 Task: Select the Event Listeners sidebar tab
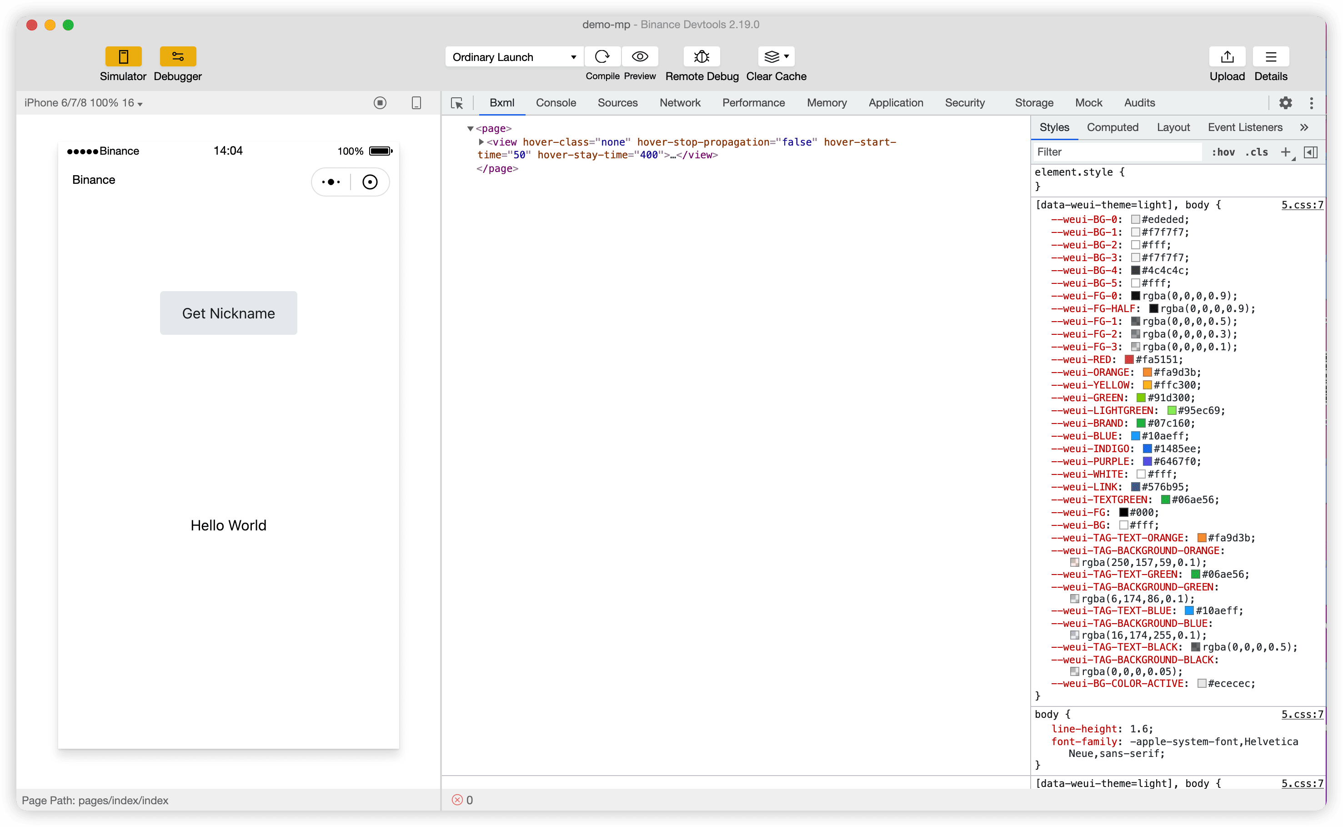click(1245, 127)
